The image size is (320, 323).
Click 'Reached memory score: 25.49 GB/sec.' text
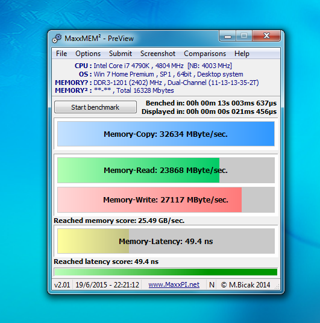[x=119, y=221]
